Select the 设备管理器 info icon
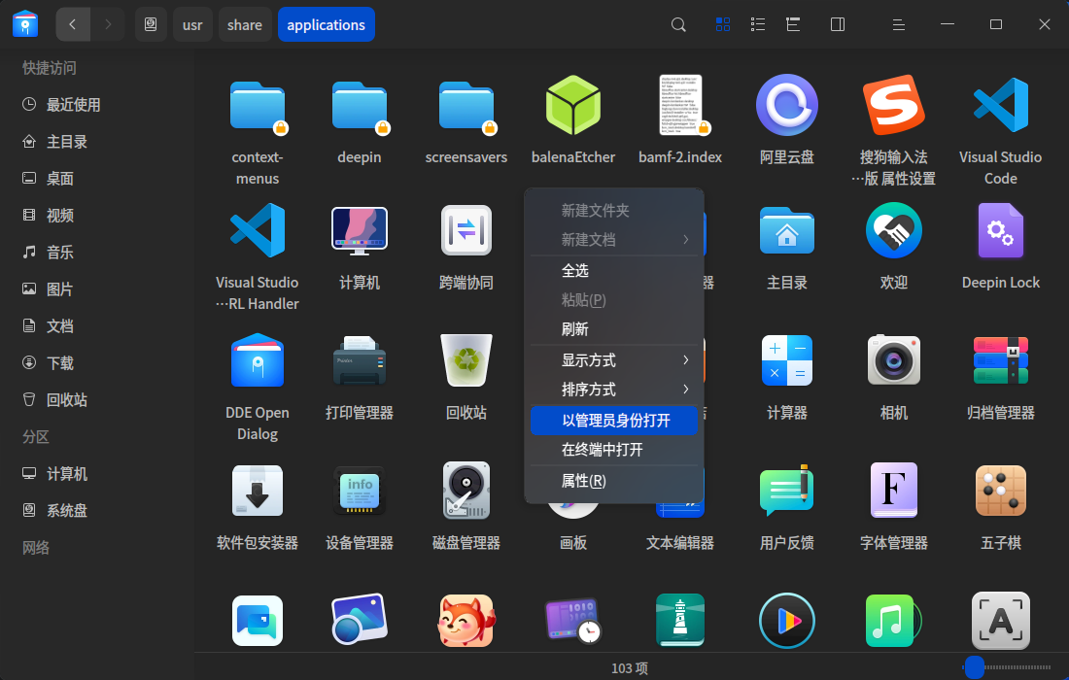Image resolution: width=1069 pixels, height=680 pixels. click(360, 491)
